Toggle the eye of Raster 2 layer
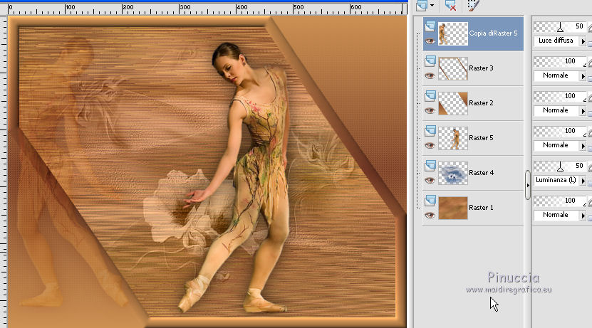Viewport: 592px width, 328px height. 430,111
